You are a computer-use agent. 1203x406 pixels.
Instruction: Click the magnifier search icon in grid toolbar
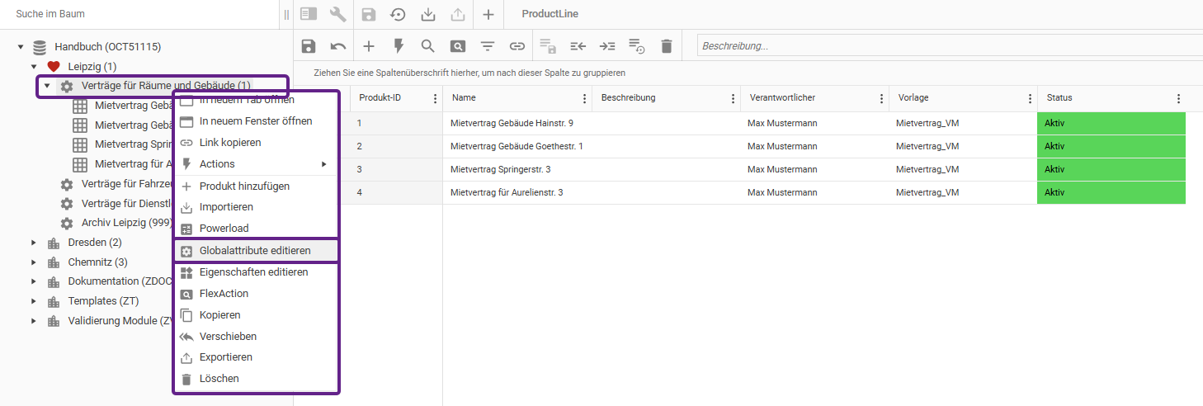427,46
